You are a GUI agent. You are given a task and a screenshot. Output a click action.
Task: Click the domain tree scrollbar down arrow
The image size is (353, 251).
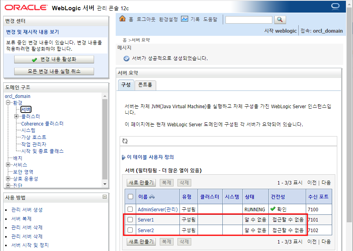pos(105,184)
